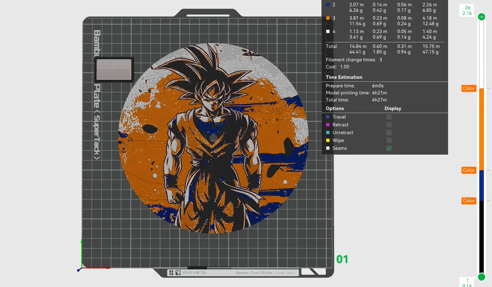Viewport: 492px width, 287px height.
Task: Click the plus icon on the top layer handle
Action: (x=482, y=17)
